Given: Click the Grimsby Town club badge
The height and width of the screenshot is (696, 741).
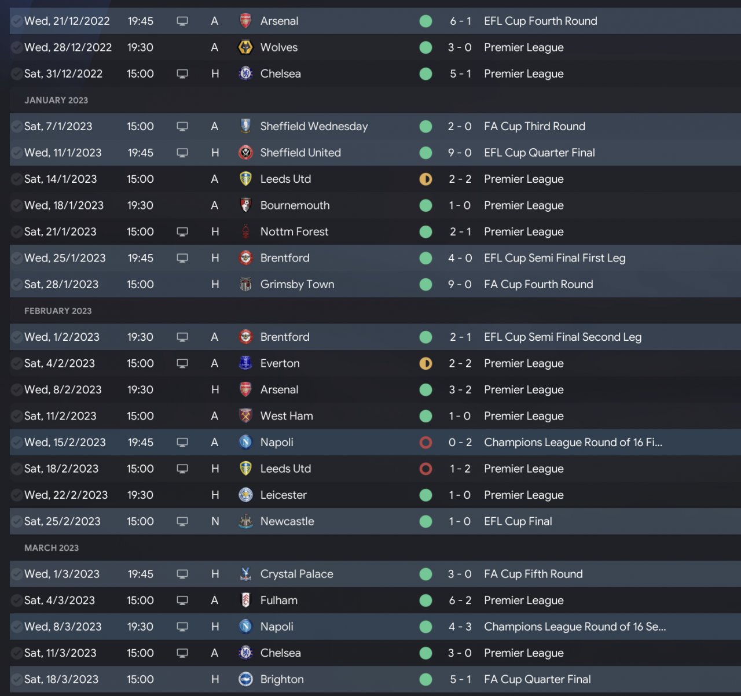Looking at the screenshot, I should pyautogui.click(x=245, y=285).
